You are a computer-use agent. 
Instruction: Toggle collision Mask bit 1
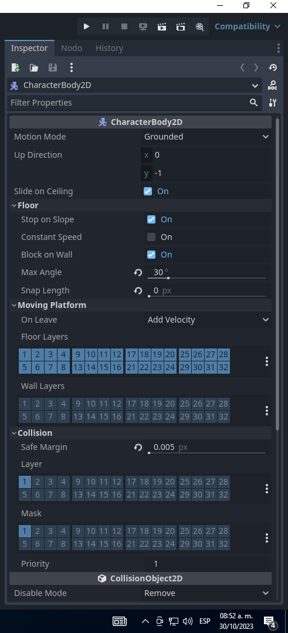click(x=25, y=531)
